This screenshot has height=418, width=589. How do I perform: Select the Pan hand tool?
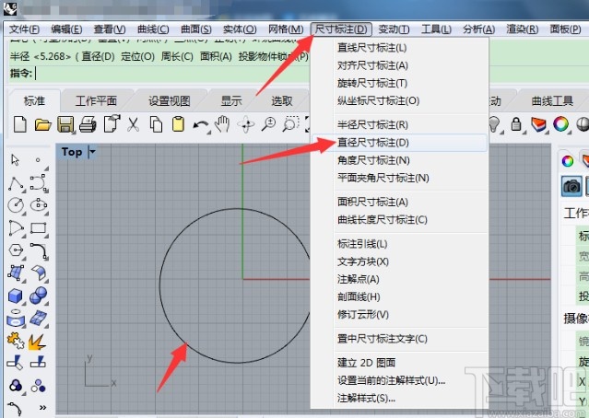[223, 124]
